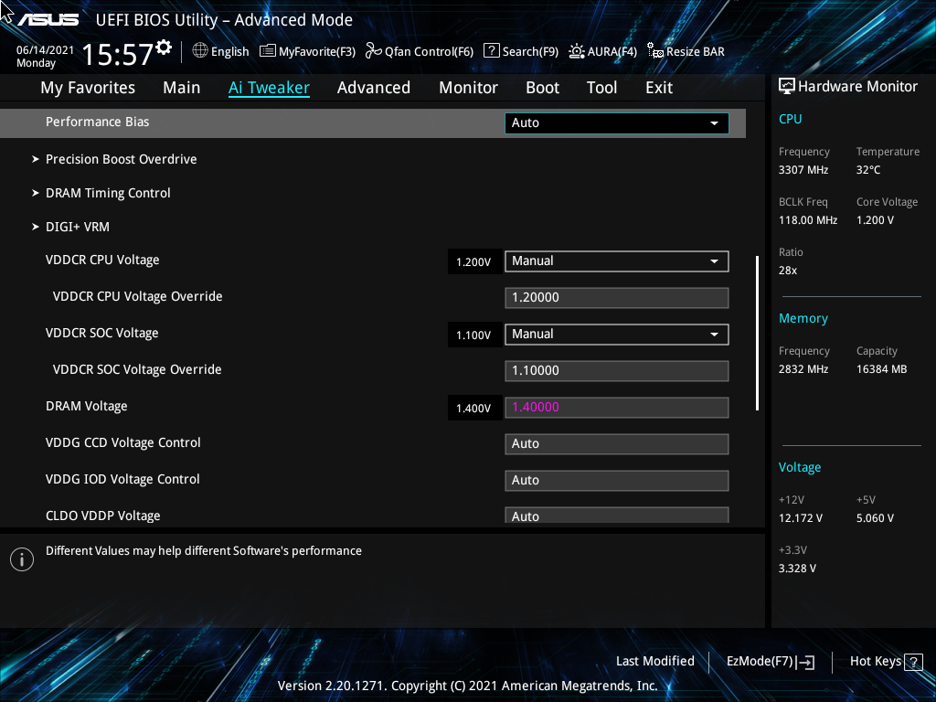Click the Core Voltage 1.200 V value
The height and width of the screenshot is (702, 936).
point(875,220)
